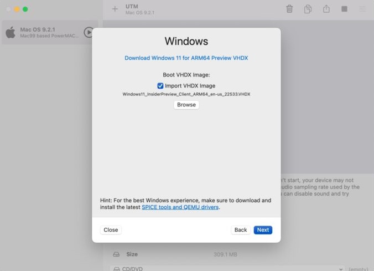Stop the VM with the square icon
This screenshot has height=271, width=374.
(344, 9)
